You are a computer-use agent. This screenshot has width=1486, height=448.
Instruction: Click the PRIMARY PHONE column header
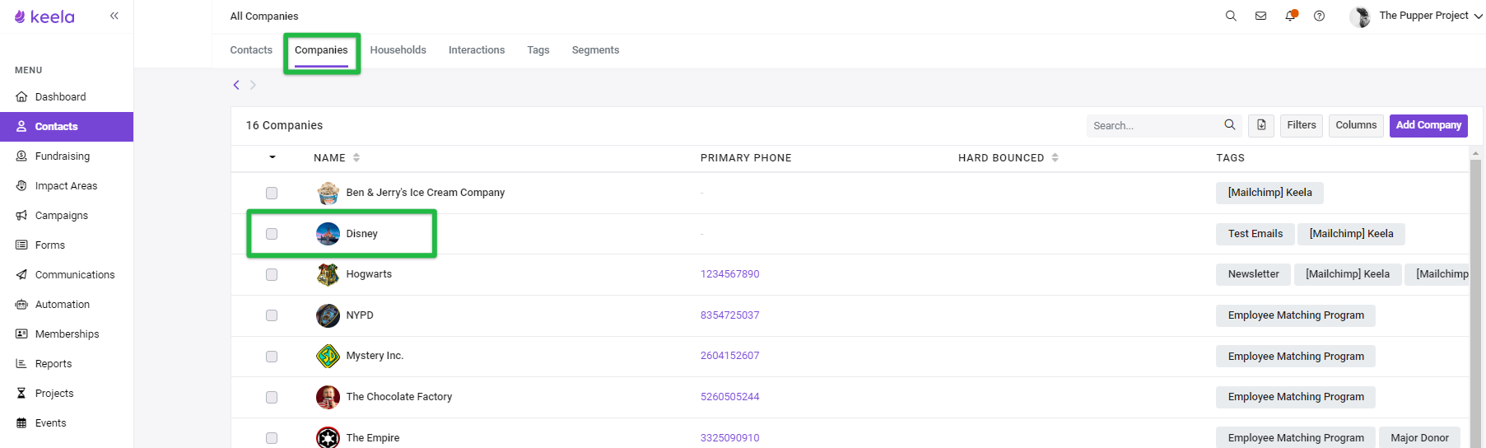tap(745, 157)
